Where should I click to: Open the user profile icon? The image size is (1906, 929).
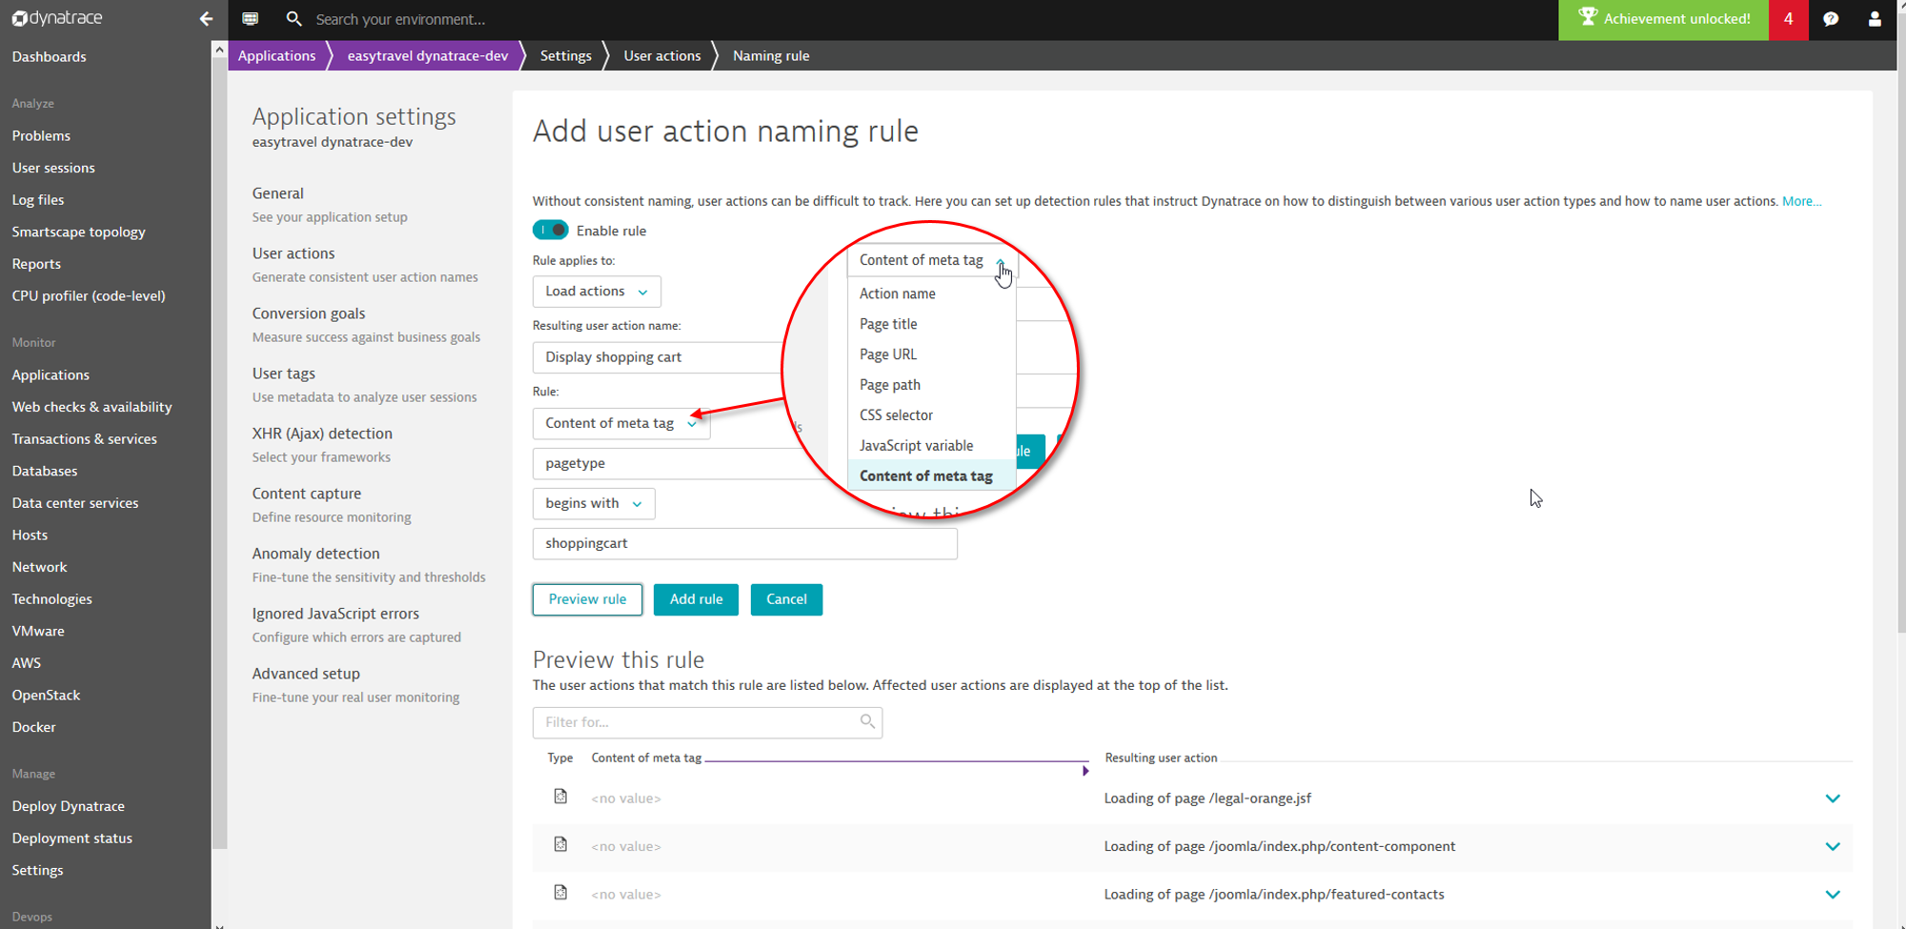[1875, 18]
